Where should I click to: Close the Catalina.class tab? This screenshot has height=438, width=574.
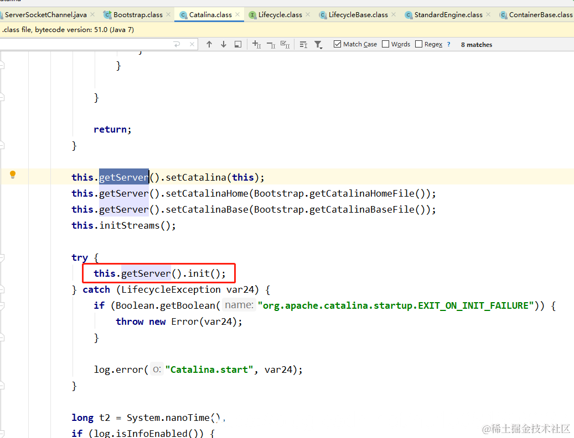tap(237, 14)
